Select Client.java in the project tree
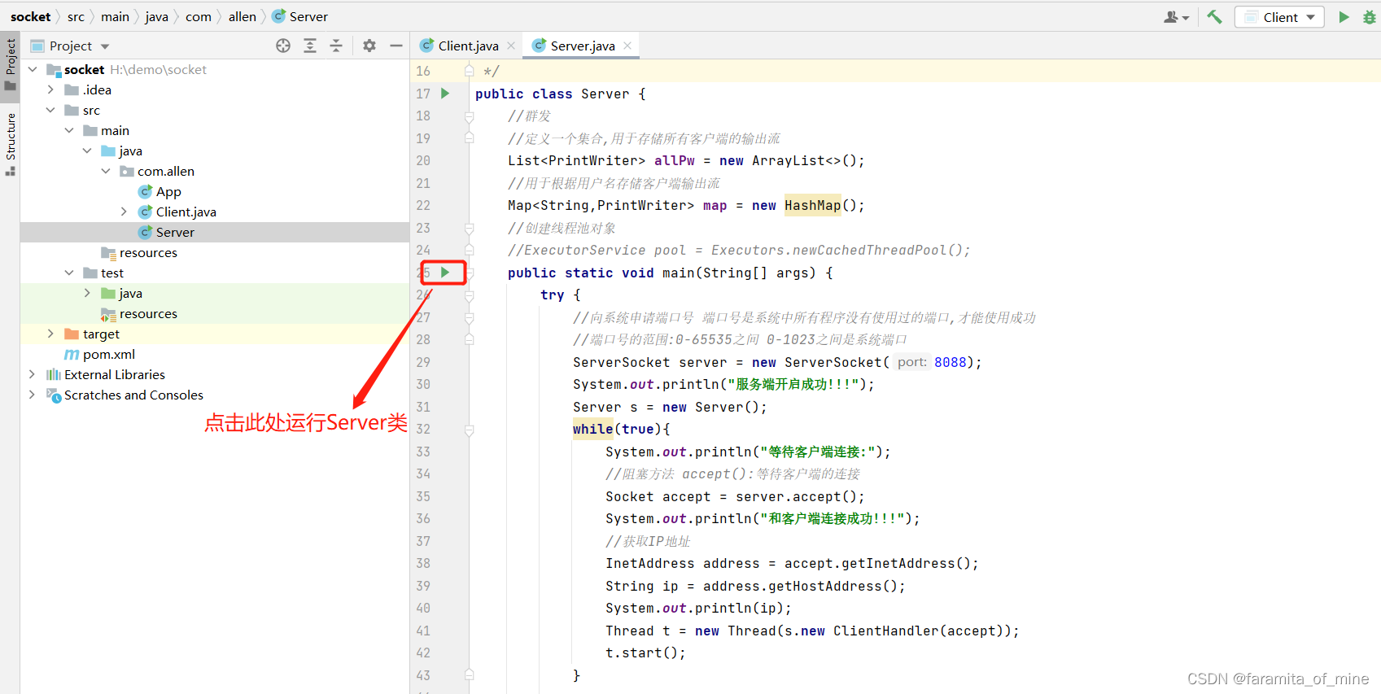The image size is (1381, 694). tap(186, 212)
